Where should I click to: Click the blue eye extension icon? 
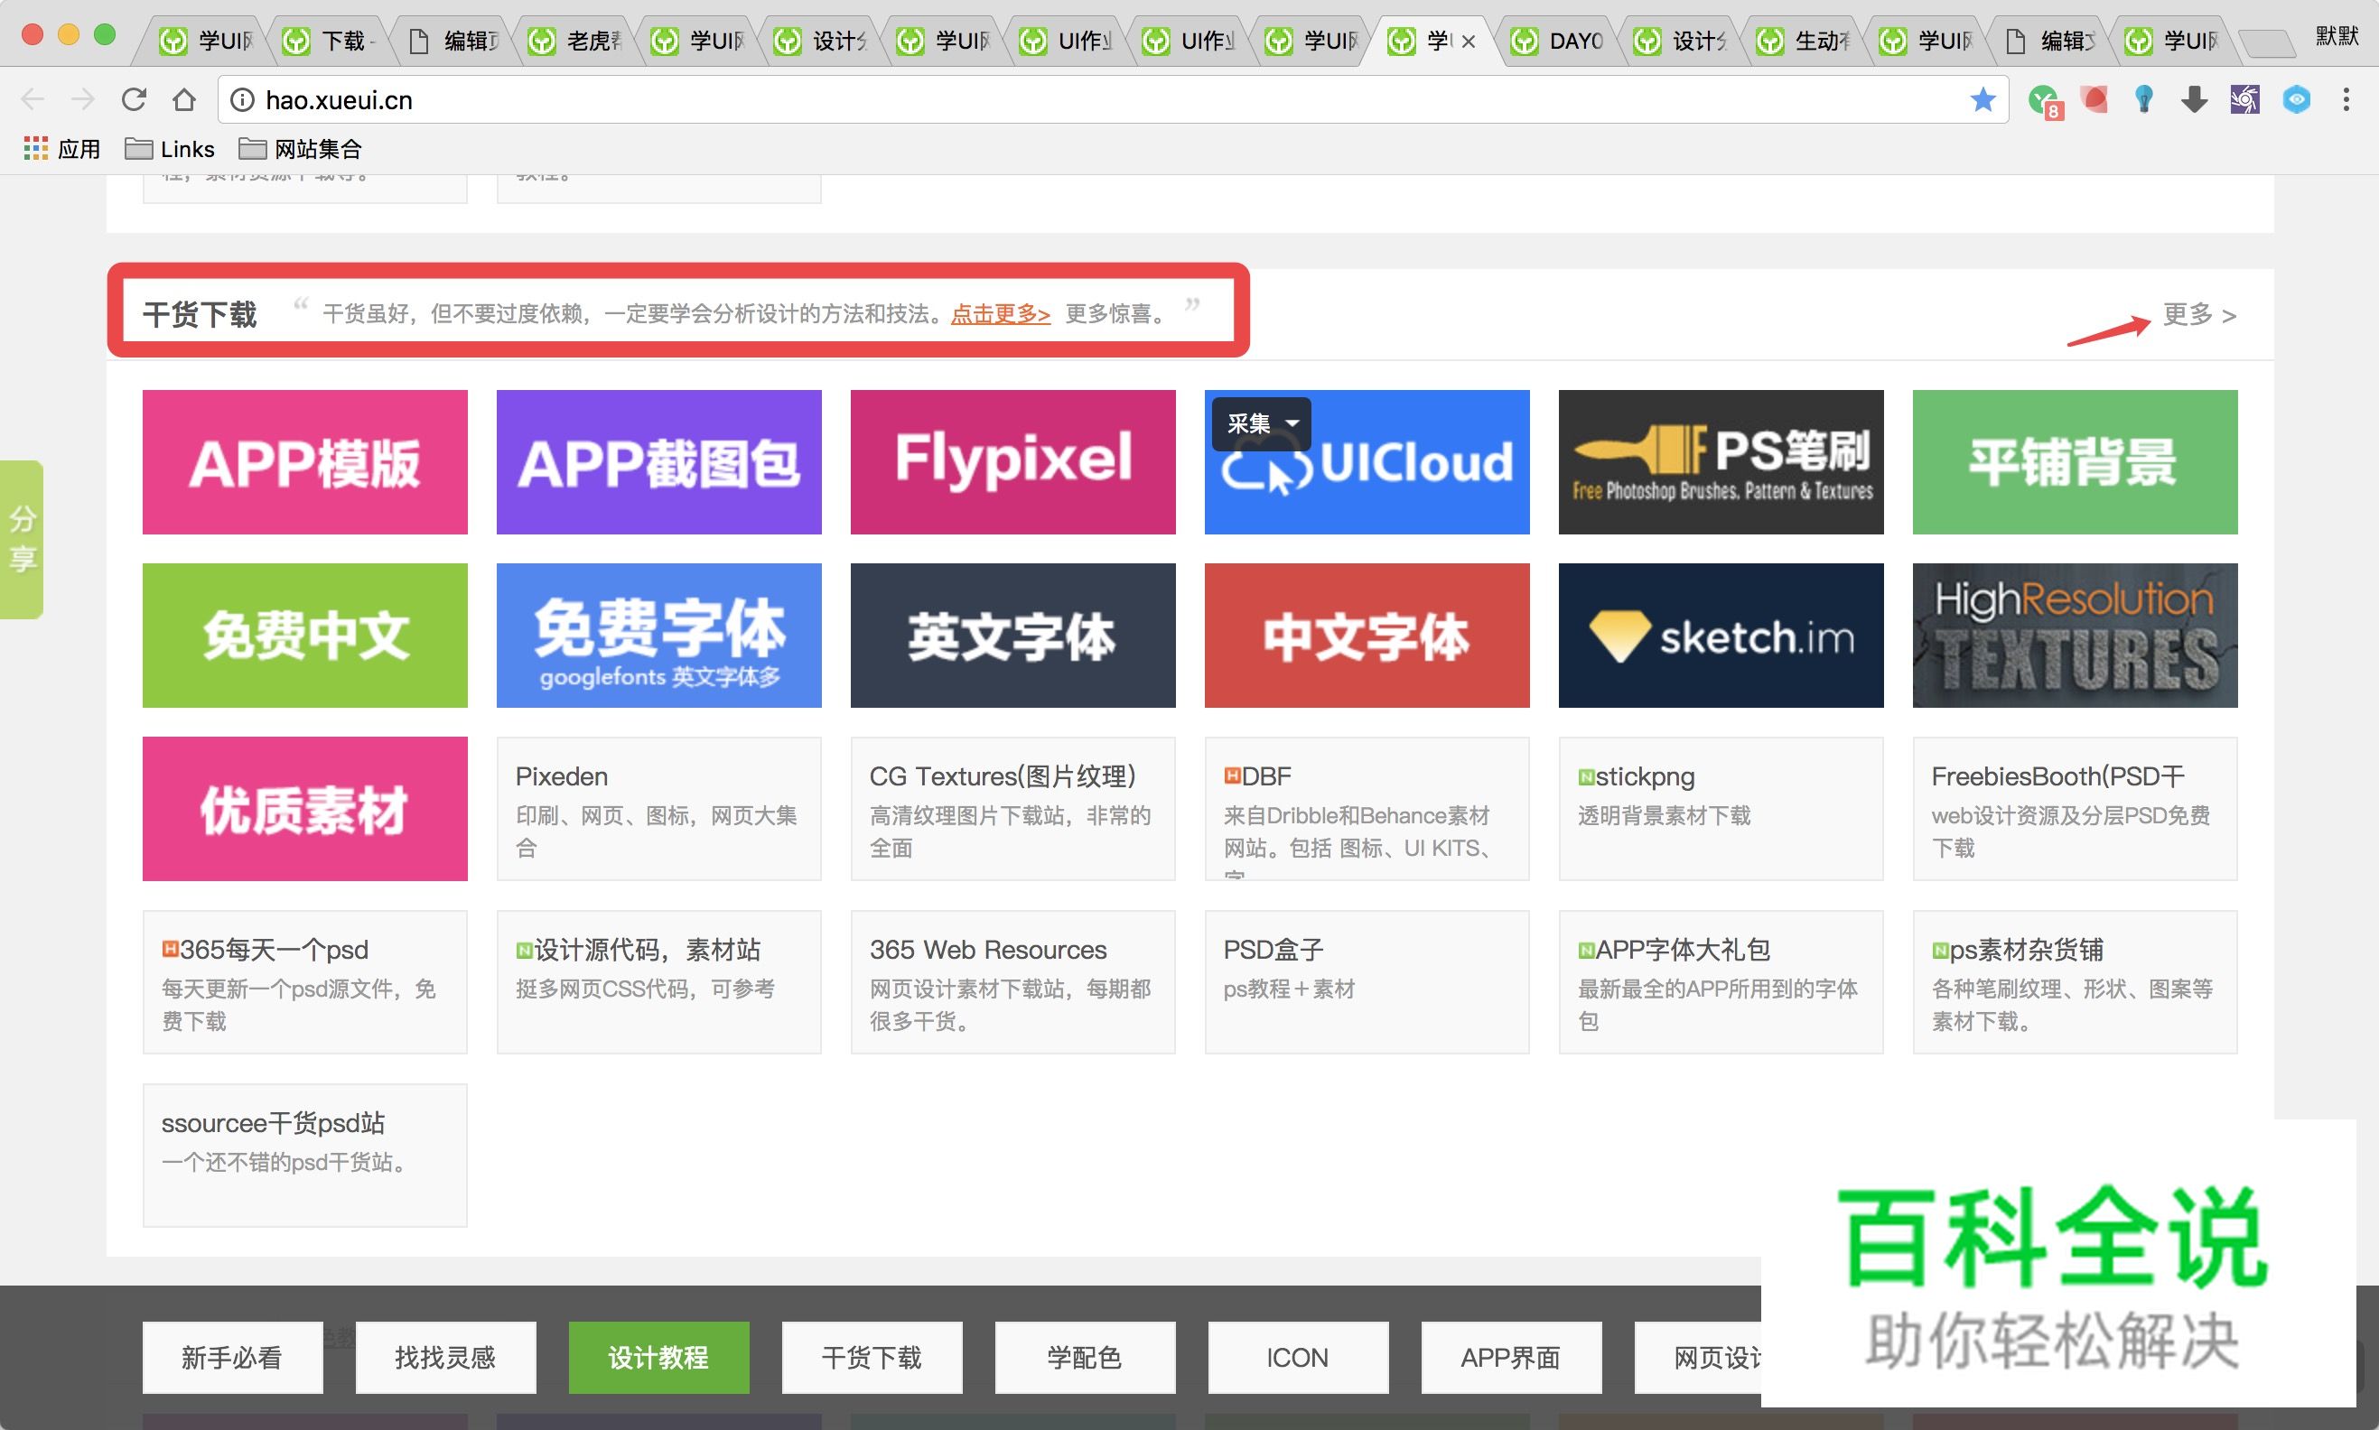point(2297,99)
